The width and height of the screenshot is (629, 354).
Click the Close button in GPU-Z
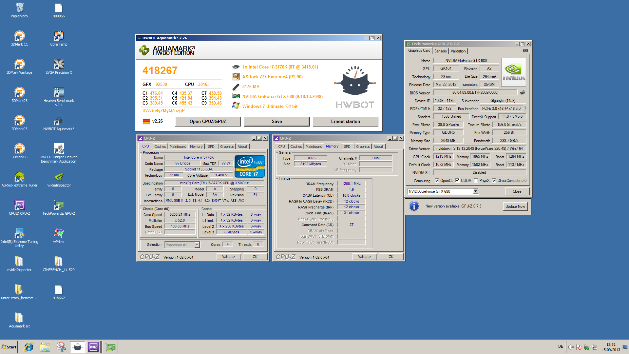click(517, 191)
